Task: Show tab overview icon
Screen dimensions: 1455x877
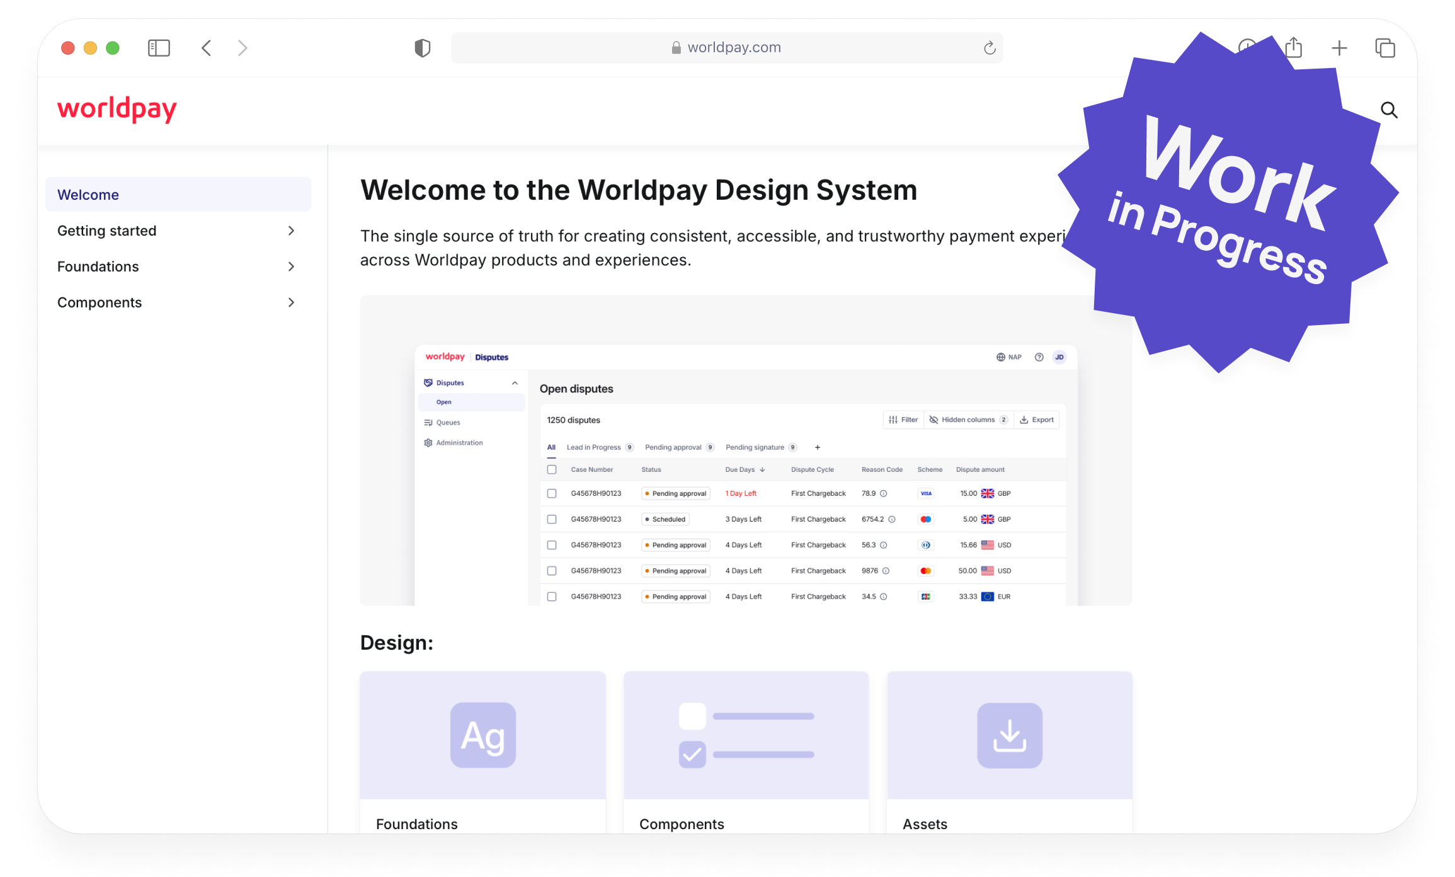Action: click(x=1385, y=48)
